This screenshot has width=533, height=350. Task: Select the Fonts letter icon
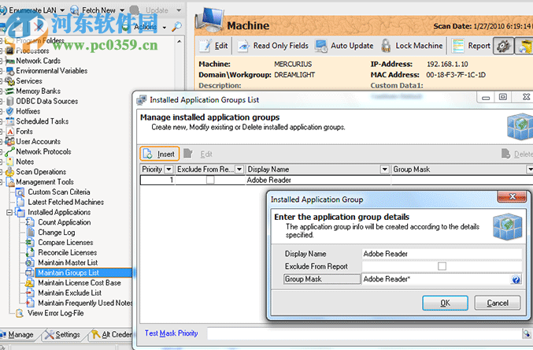coord(10,132)
